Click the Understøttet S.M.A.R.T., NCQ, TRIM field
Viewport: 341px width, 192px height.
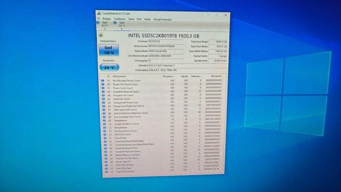coord(188,70)
